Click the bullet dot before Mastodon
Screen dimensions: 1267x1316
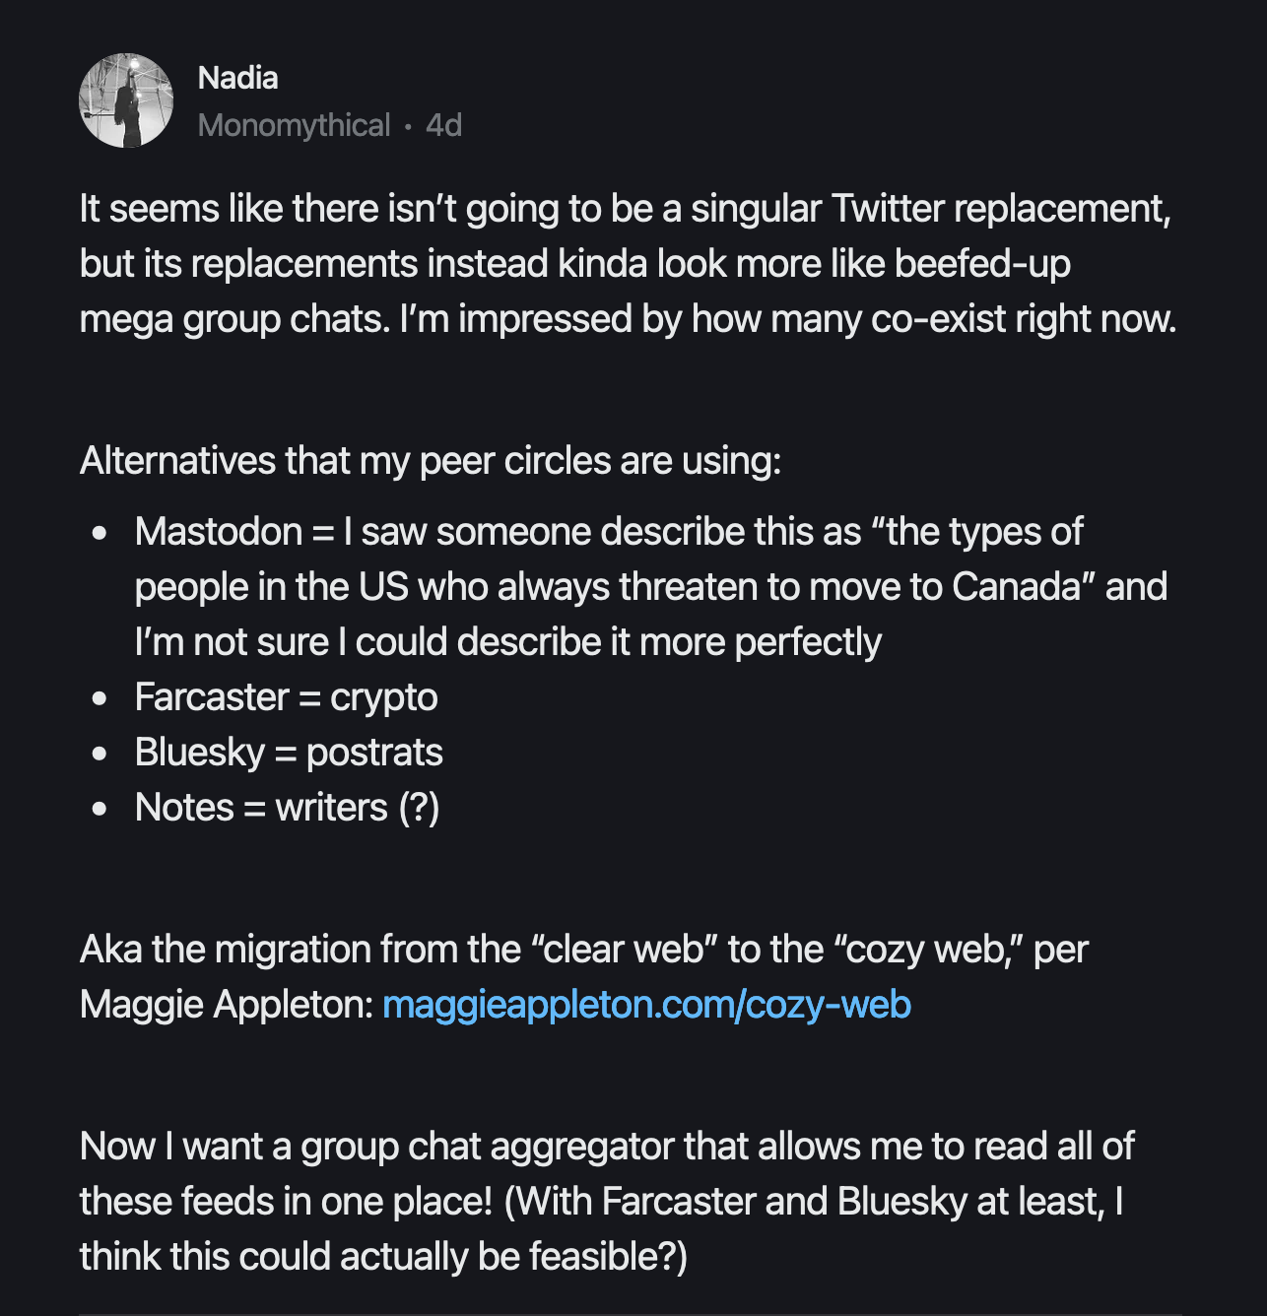(x=99, y=533)
